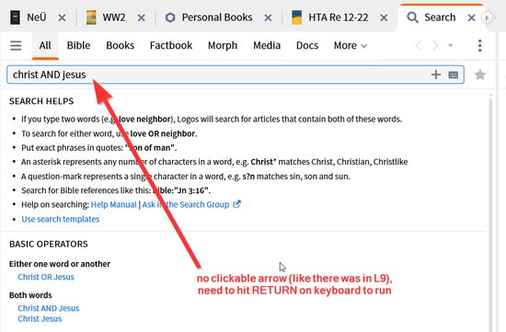The width and height of the screenshot is (506, 332).
Task: Favorite this search with star icon
Action: point(480,74)
